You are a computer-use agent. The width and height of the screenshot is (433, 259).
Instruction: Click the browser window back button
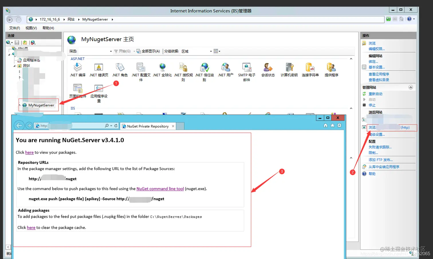click(19, 125)
